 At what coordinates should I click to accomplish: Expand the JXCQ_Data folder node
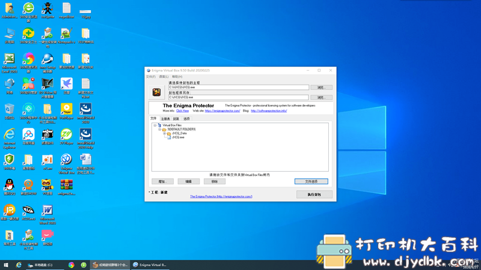[x=164, y=133]
